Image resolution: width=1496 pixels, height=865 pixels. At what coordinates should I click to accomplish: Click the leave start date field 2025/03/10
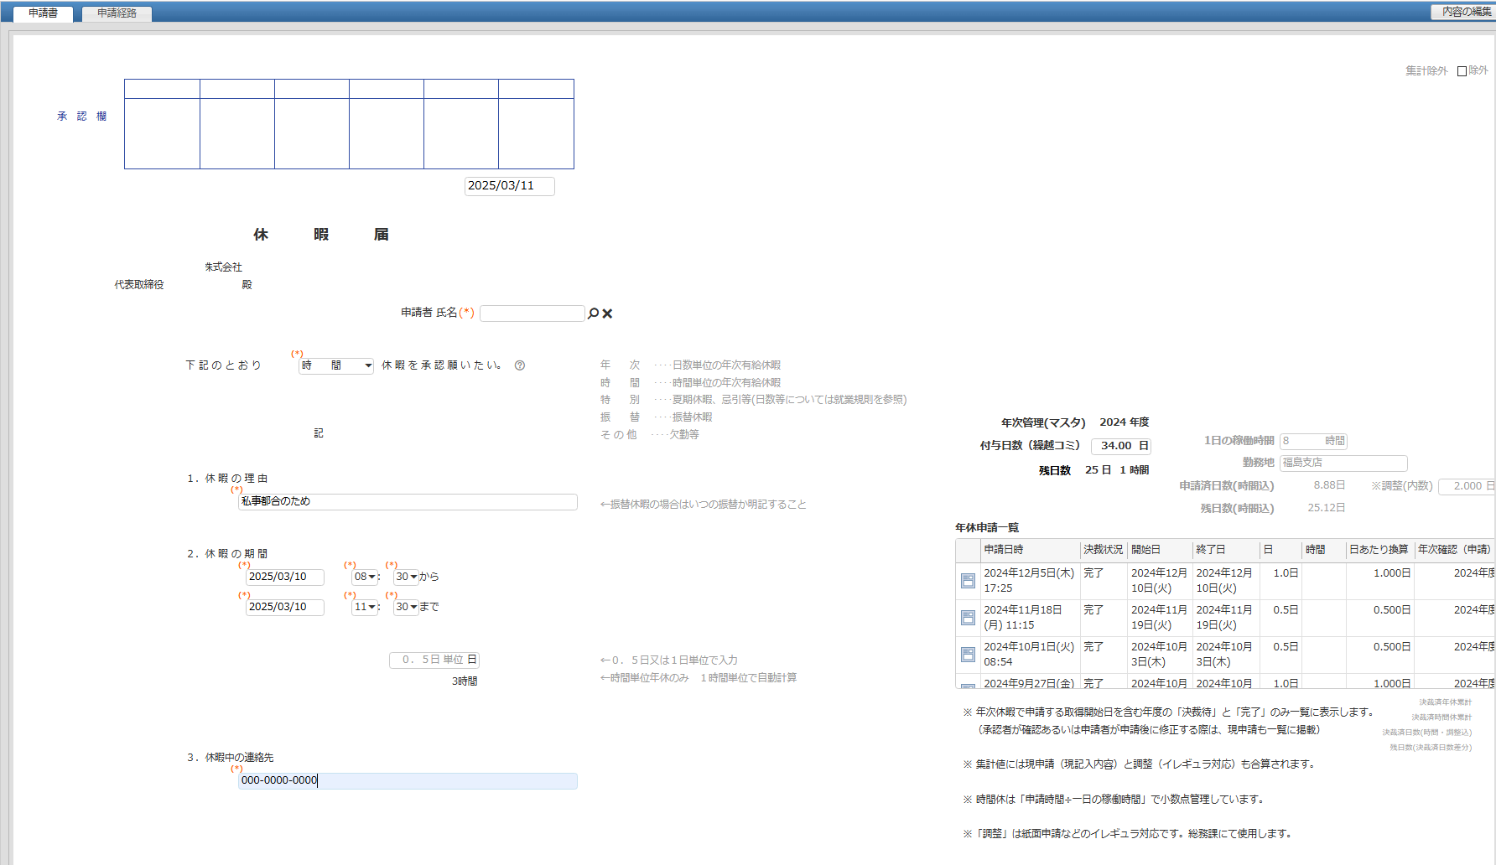[x=284, y=577]
